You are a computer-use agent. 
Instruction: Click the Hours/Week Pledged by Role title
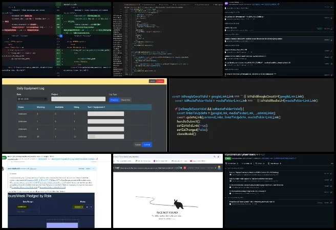[x=30, y=196]
